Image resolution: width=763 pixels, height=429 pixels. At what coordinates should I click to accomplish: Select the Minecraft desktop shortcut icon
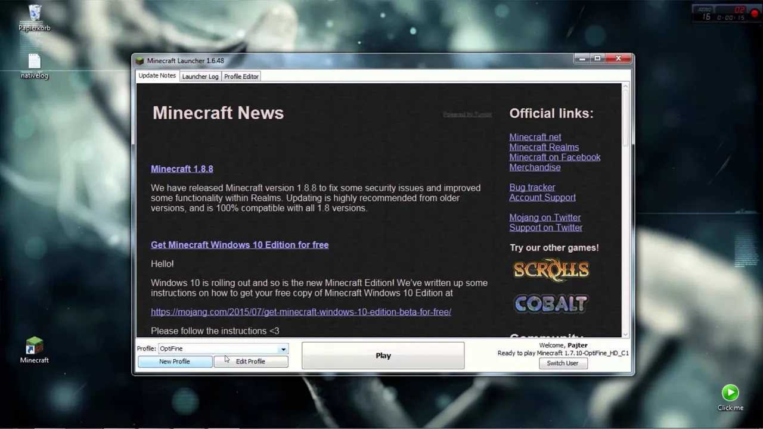[x=35, y=350]
